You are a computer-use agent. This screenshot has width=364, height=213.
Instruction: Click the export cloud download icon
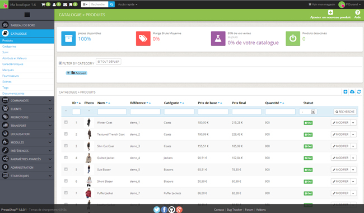pyautogui.click(x=352, y=92)
